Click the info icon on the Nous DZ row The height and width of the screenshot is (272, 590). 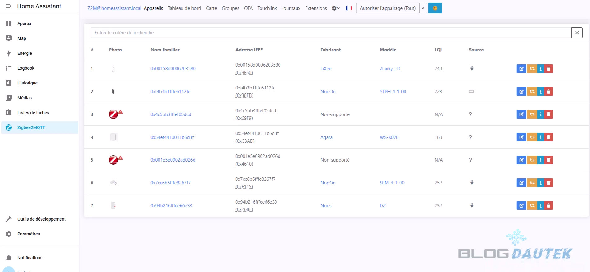[540, 205]
